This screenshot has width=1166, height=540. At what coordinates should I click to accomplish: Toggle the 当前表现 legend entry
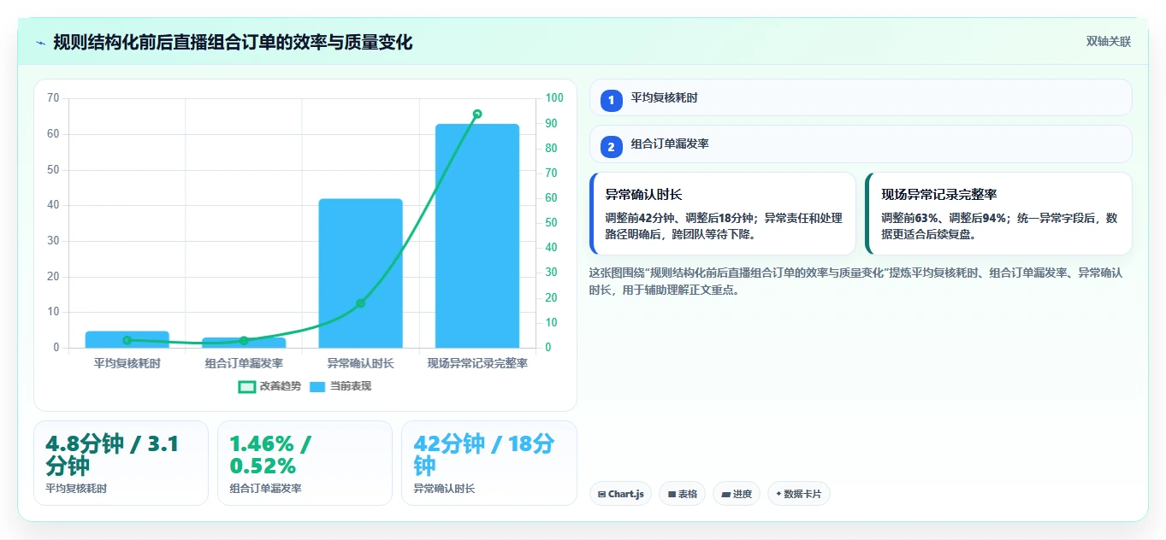[x=340, y=386]
